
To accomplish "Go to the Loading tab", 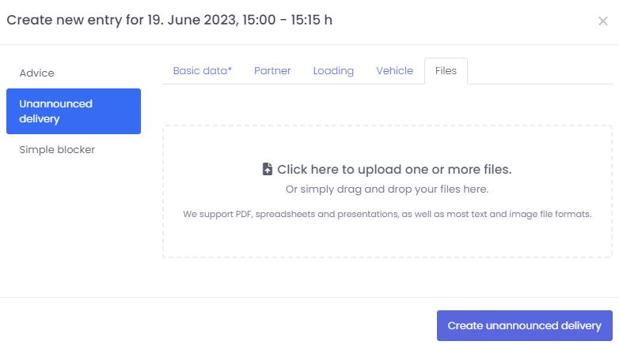I will [x=333, y=71].
